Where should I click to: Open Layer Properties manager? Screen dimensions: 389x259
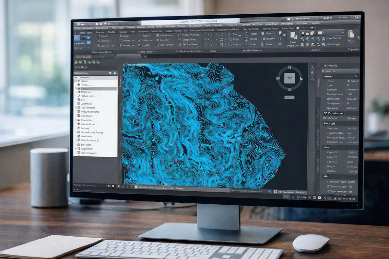[x=293, y=39]
